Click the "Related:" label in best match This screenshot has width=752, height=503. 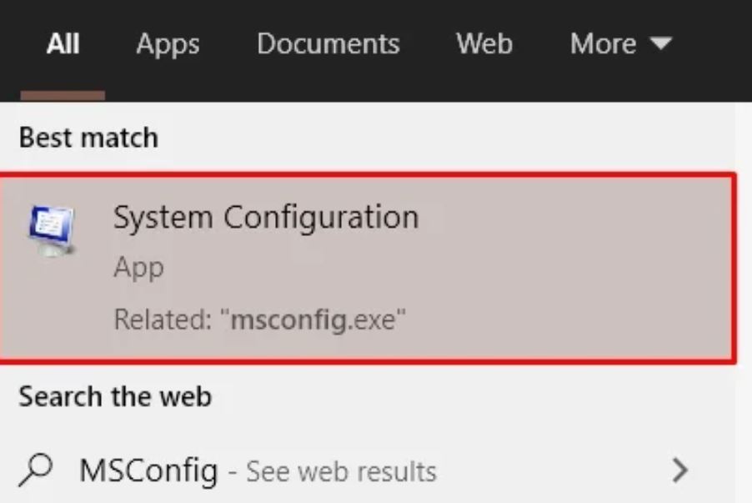click(x=162, y=319)
